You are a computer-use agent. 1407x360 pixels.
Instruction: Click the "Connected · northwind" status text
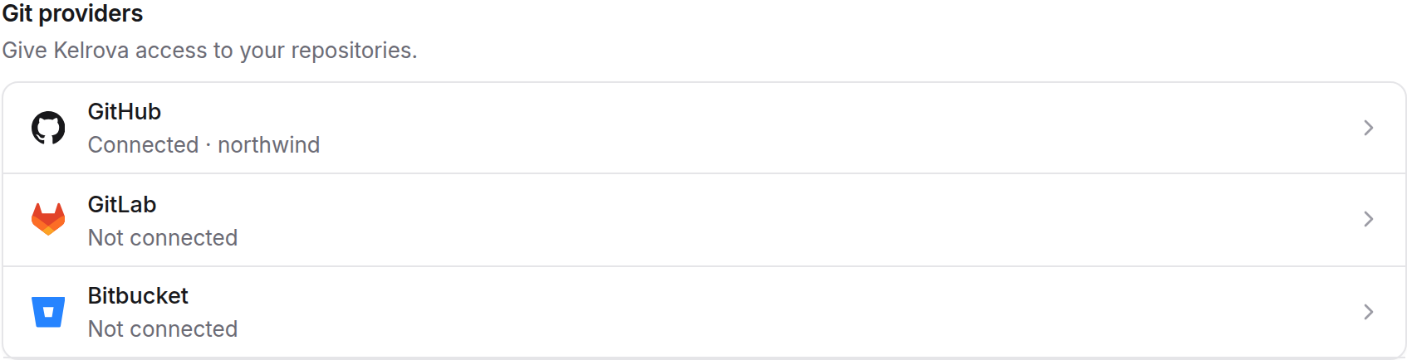coord(203,145)
